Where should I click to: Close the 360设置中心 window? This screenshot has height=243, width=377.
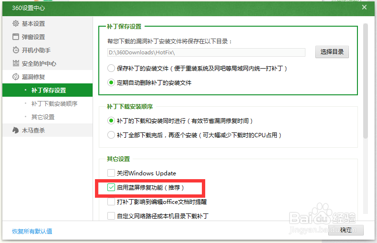pyautogui.click(x=364, y=7)
